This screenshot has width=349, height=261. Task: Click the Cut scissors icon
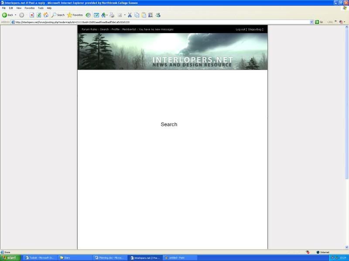[x=130, y=15]
